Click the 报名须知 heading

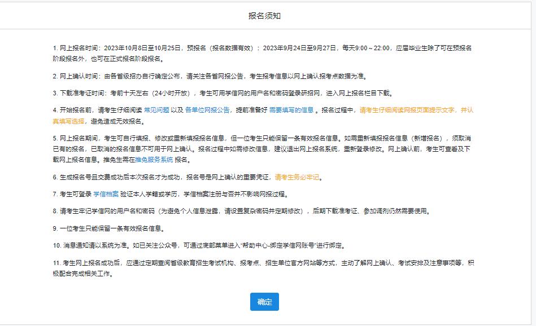[264, 16]
